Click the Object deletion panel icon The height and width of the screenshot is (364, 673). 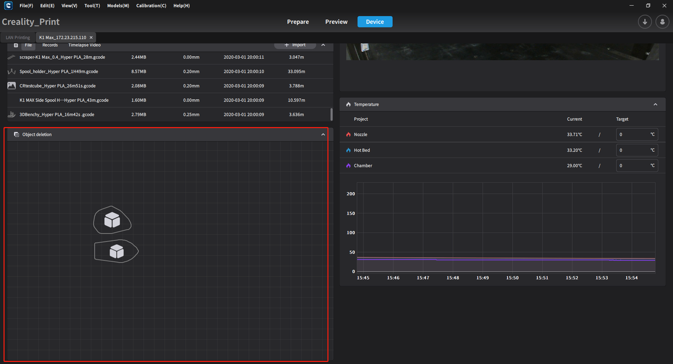(x=17, y=134)
